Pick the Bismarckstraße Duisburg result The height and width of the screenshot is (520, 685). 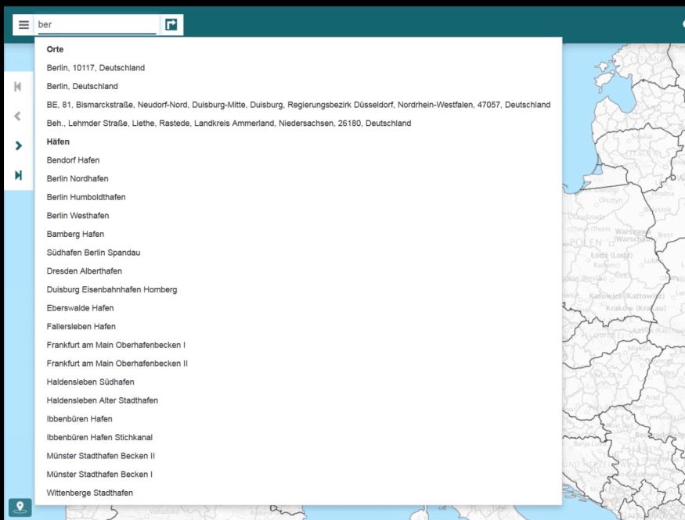click(297, 105)
